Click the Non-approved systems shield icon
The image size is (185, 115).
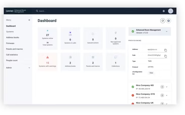click(x=116, y=33)
